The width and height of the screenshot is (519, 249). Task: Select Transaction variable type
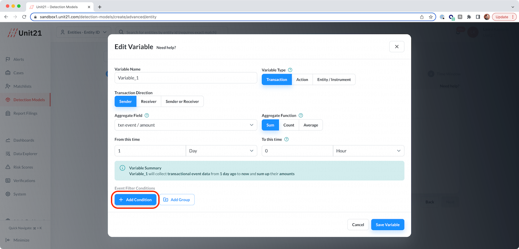coord(277,79)
